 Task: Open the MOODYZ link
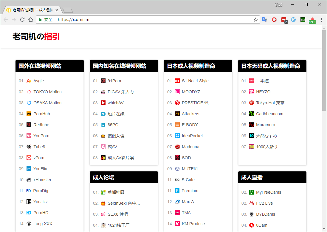click(x=191, y=92)
